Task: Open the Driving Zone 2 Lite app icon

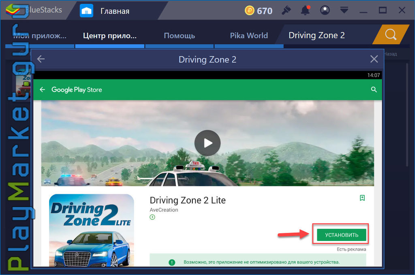Action: (92, 230)
